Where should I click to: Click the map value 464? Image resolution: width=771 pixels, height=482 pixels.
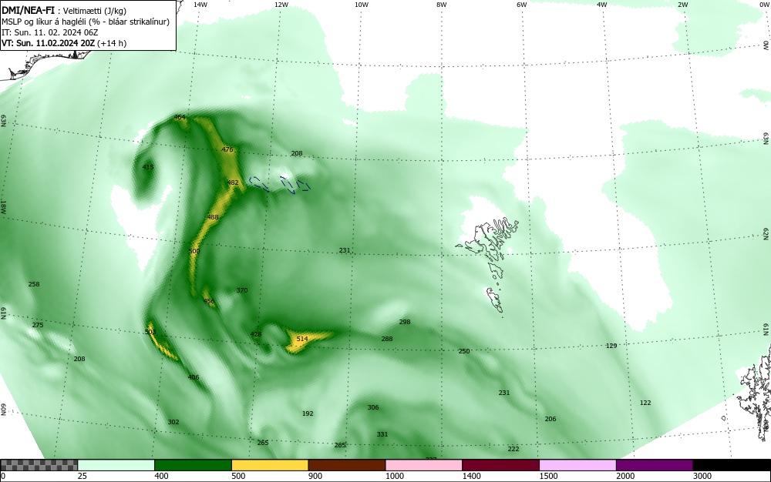tap(180, 117)
